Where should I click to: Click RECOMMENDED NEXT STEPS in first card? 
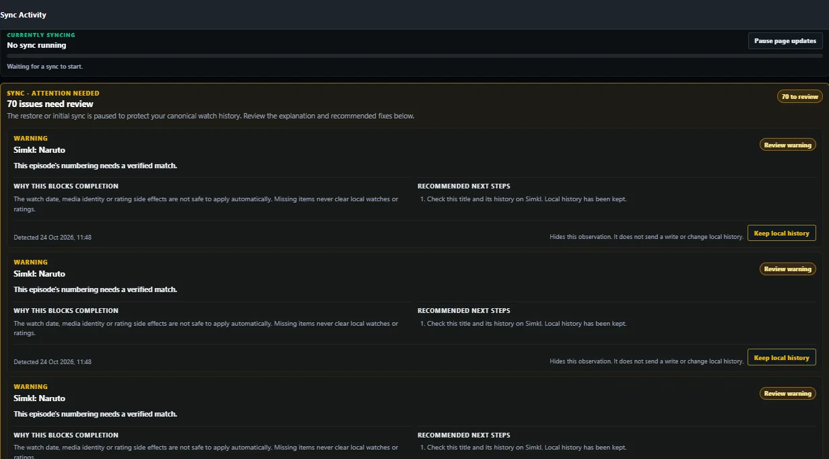464,186
